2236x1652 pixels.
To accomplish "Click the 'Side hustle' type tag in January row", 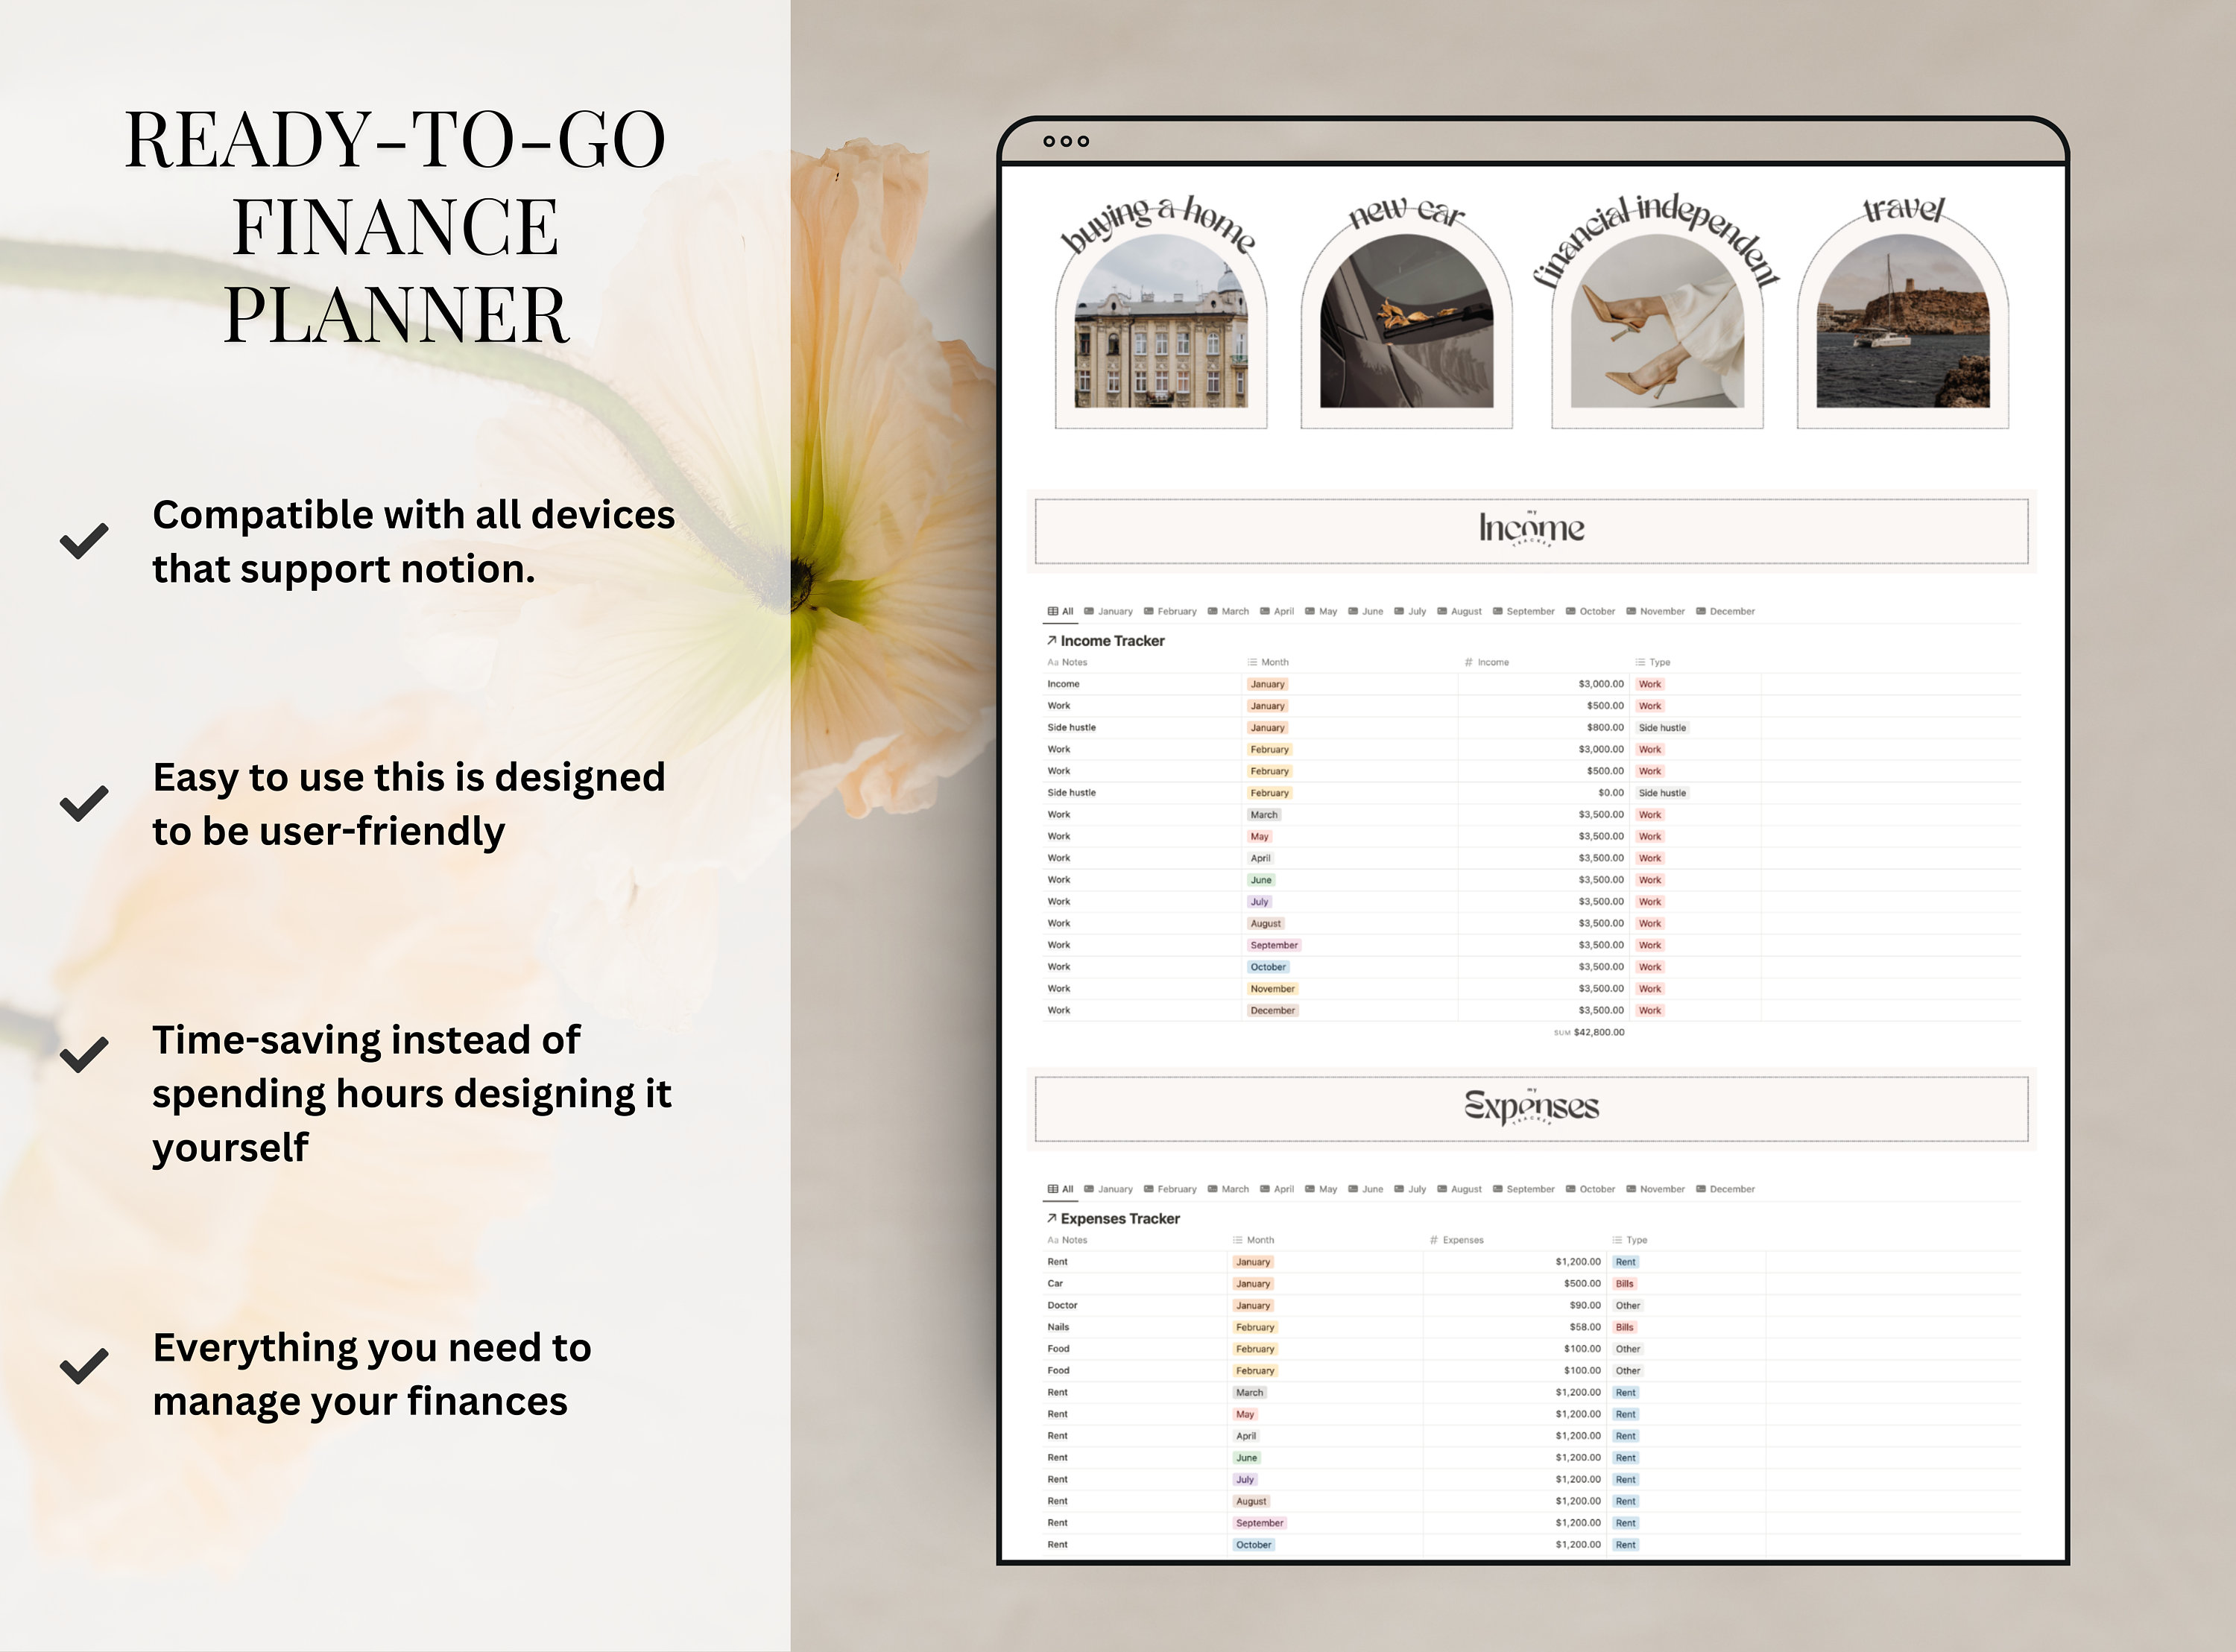I will [1662, 728].
